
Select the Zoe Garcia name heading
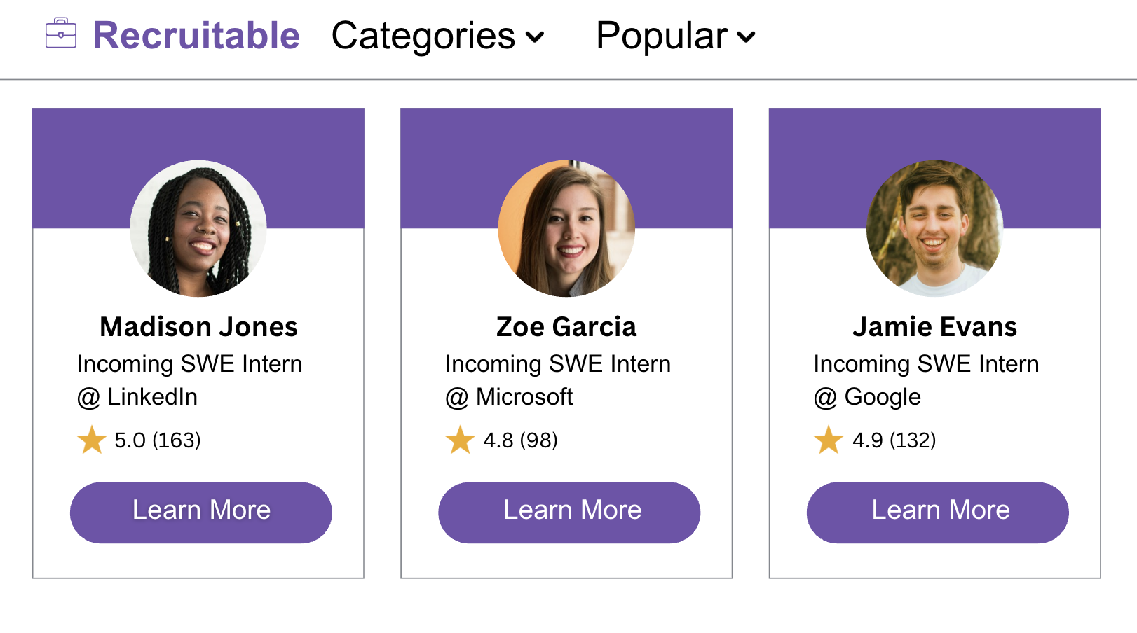tap(566, 327)
